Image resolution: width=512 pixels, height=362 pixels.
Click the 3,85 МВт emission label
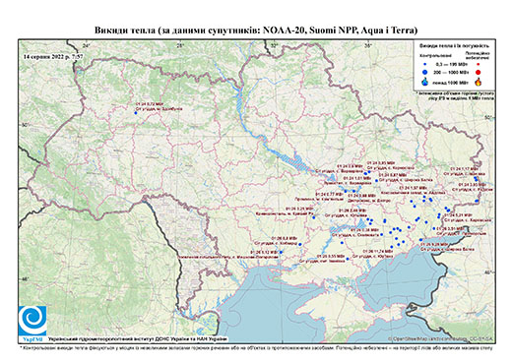[381, 162]
